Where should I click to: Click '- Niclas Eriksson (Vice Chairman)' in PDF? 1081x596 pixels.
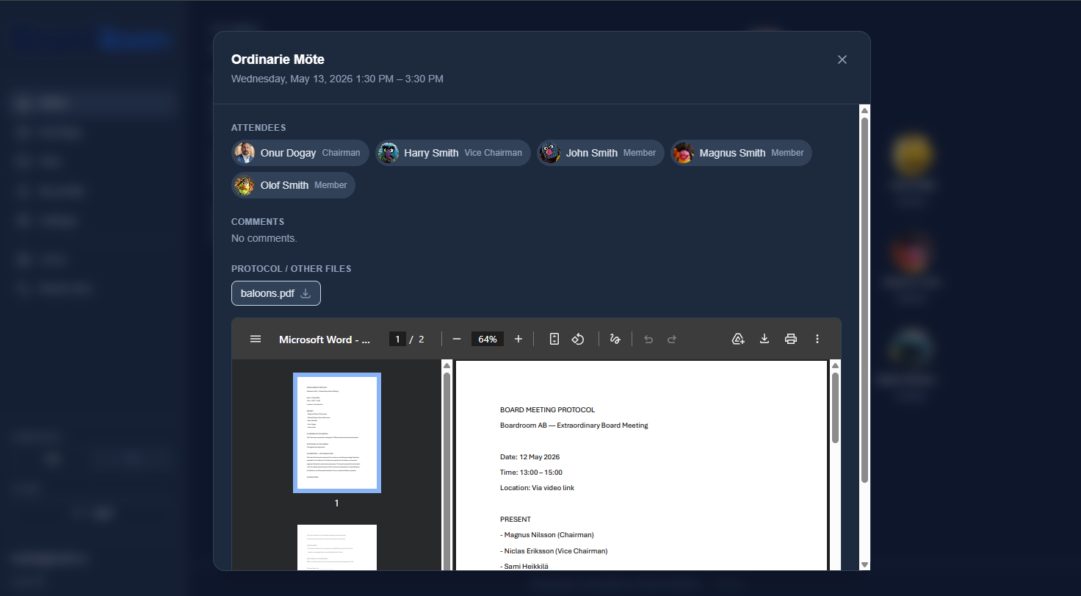pyautogui.click(x=554, y=550)
